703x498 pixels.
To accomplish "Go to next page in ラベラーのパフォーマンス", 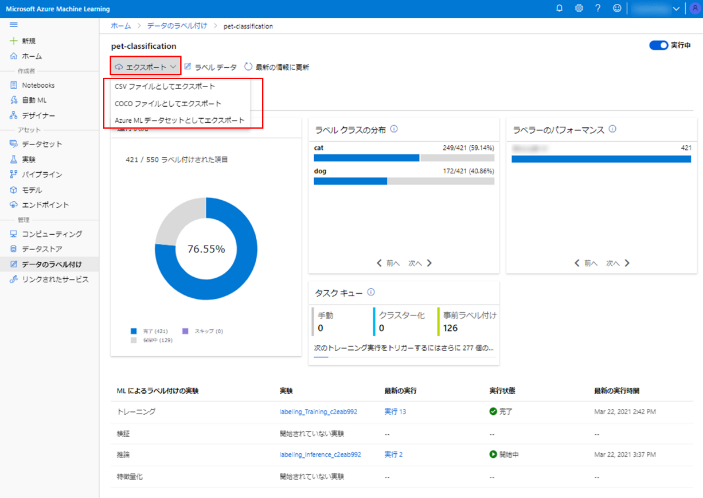I will pyautogui.click(x=618, y=263).
